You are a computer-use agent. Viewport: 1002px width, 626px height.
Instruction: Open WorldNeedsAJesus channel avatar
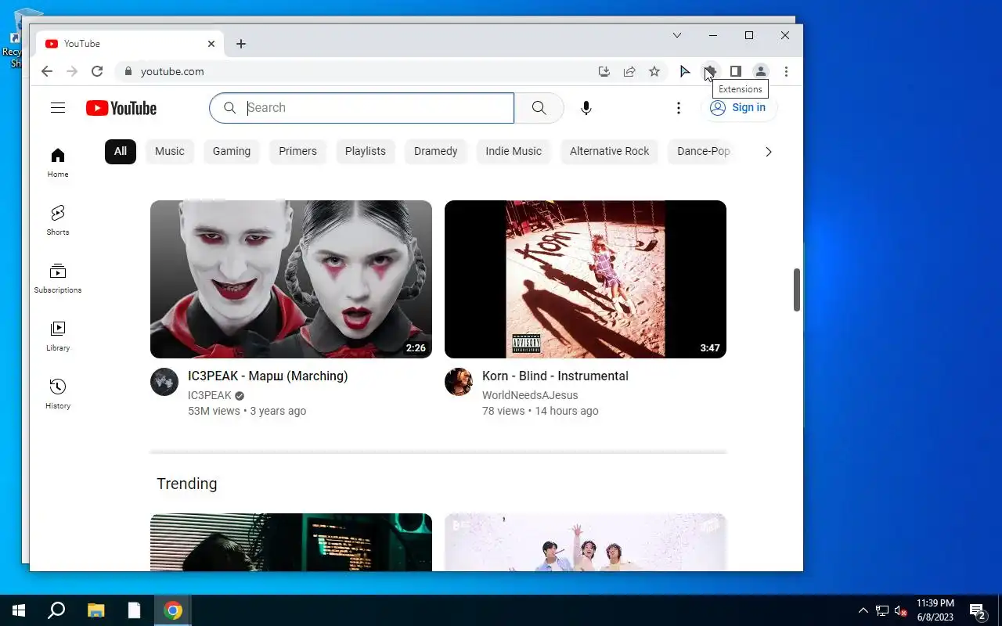coord(459,382)
